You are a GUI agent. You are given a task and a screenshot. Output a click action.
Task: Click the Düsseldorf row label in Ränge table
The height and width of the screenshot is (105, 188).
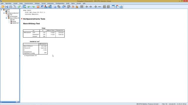pyautogui.click(x=36, y=34)
